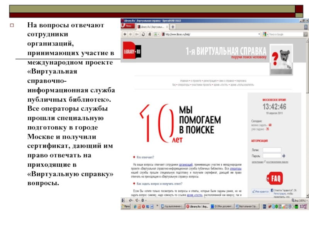The image size is (309, 231).
Task: Expand the address bar history dropdown arrow
Action: (259, 34)
